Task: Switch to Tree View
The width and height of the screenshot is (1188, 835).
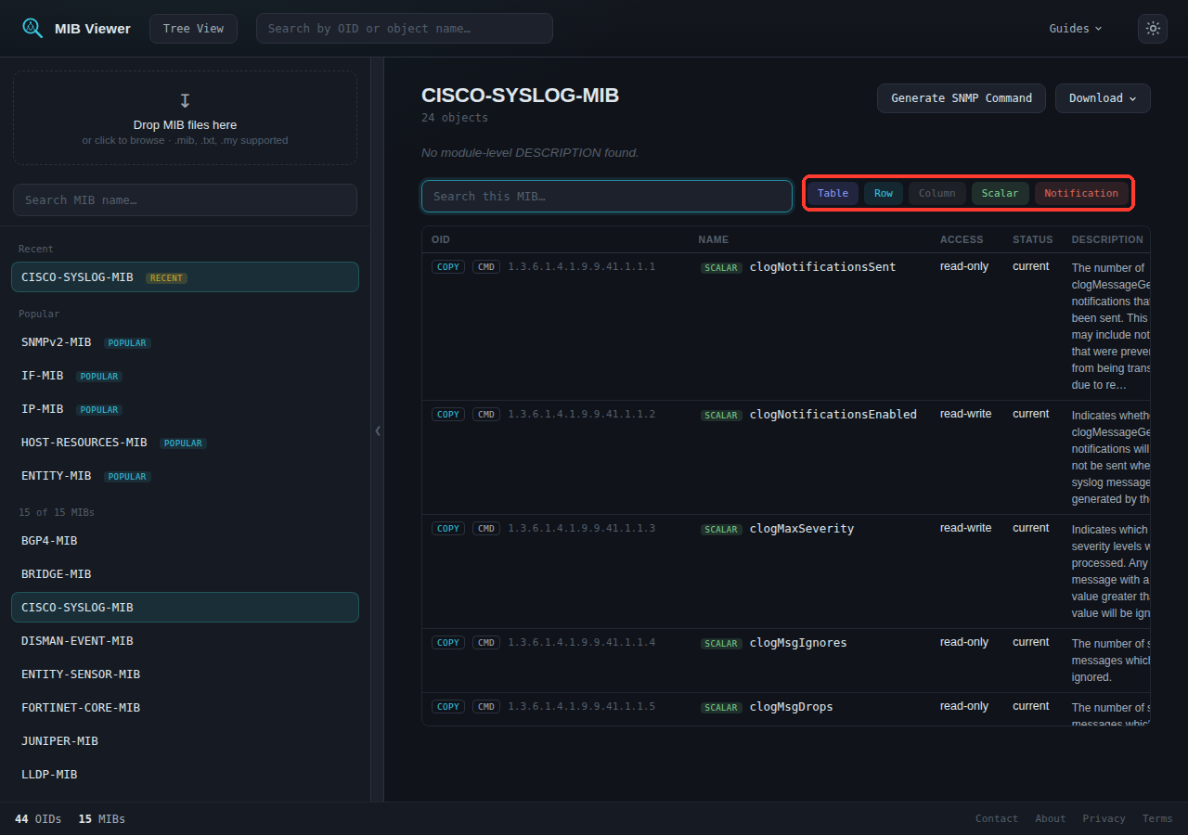Action: click(193, 29)
